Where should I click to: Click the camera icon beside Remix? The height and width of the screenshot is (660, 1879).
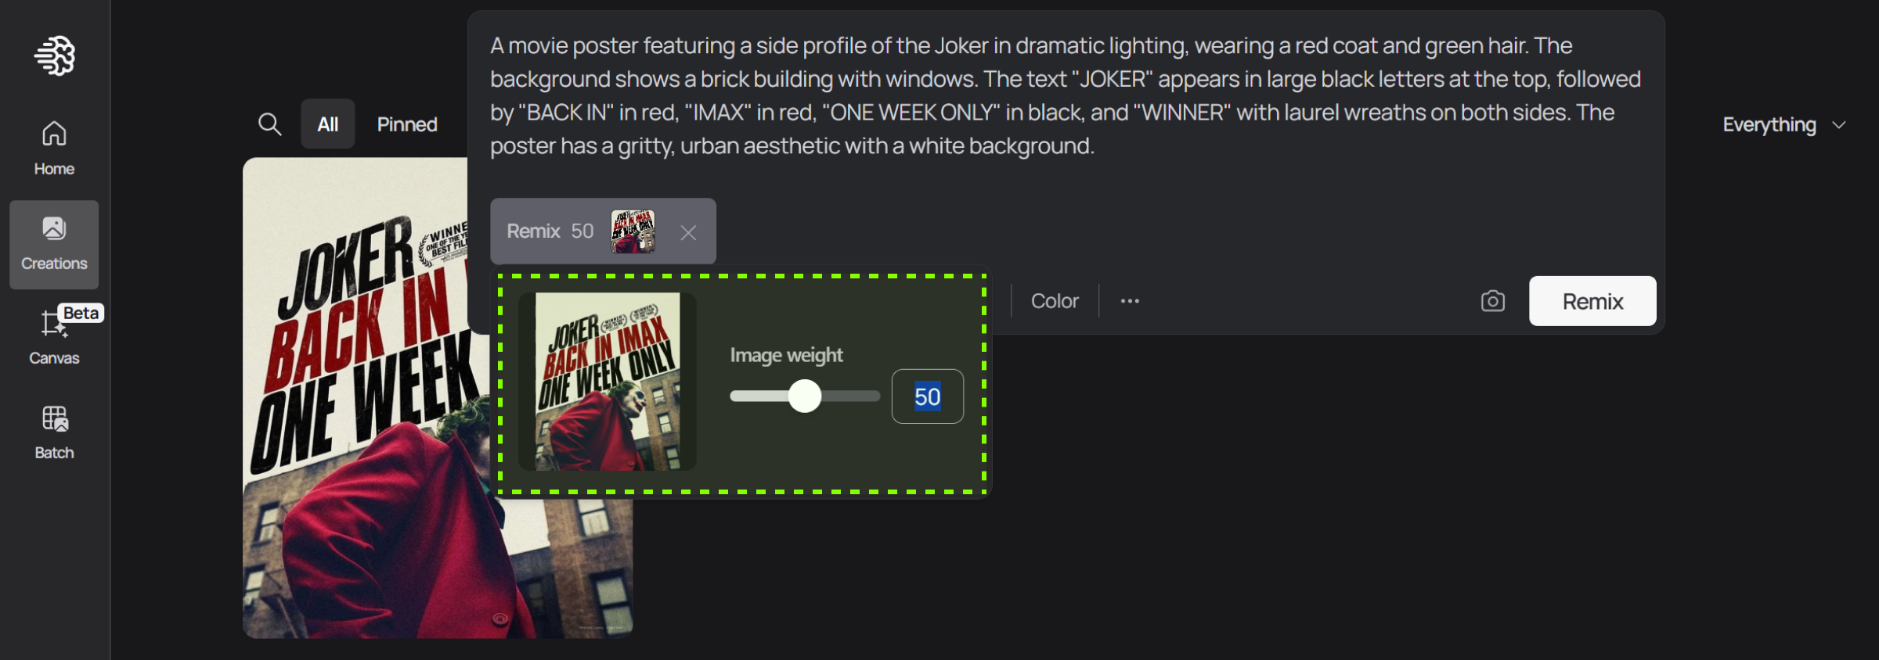click(1492, 301)
